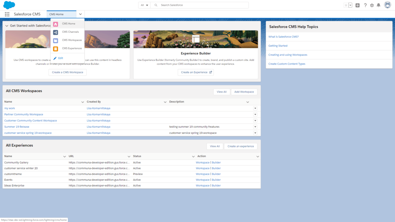Open the notifications bell
This screenshot has height=222, width=395.
378,5
